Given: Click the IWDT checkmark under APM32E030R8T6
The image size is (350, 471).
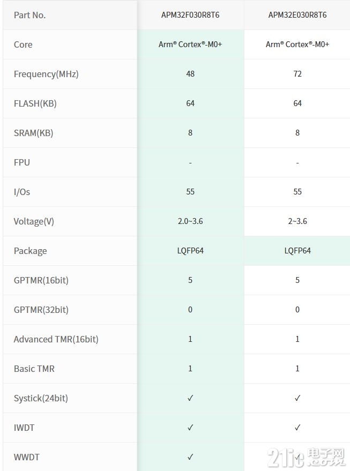Looking at the screenshot, I should [297, 428].
